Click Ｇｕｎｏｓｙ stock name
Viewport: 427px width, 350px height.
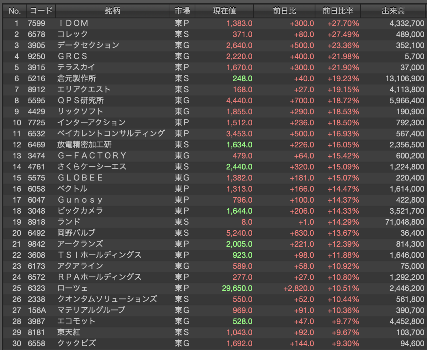tap(80, 200)
